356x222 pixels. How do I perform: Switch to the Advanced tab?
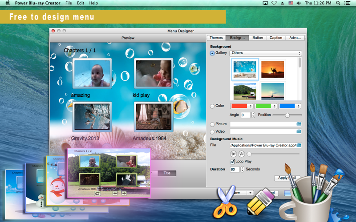click(295, 38)
